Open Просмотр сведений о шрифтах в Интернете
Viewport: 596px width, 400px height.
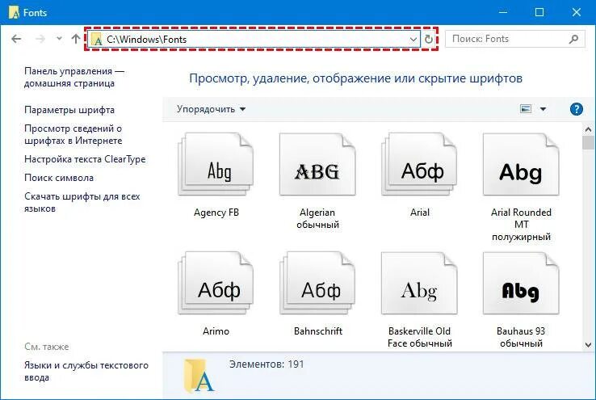tap(73, 135)
